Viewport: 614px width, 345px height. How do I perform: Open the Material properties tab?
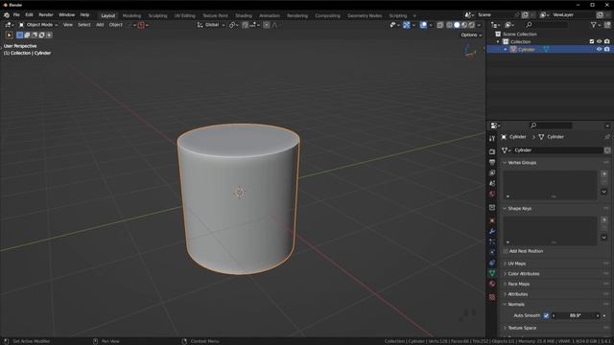click(492, 284)
